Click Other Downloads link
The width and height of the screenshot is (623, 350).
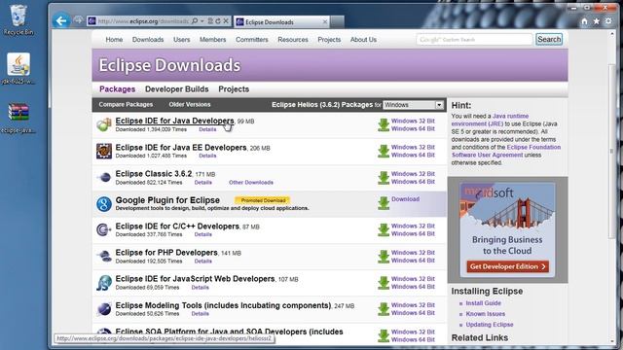251,183
